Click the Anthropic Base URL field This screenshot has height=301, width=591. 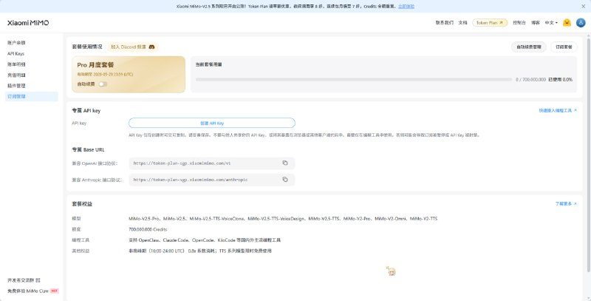(x=212, y=180)
